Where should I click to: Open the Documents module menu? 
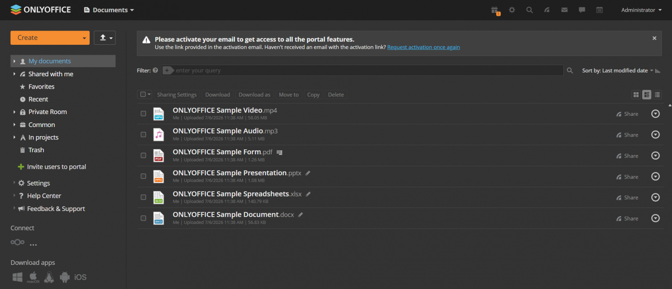coord(109,10)
